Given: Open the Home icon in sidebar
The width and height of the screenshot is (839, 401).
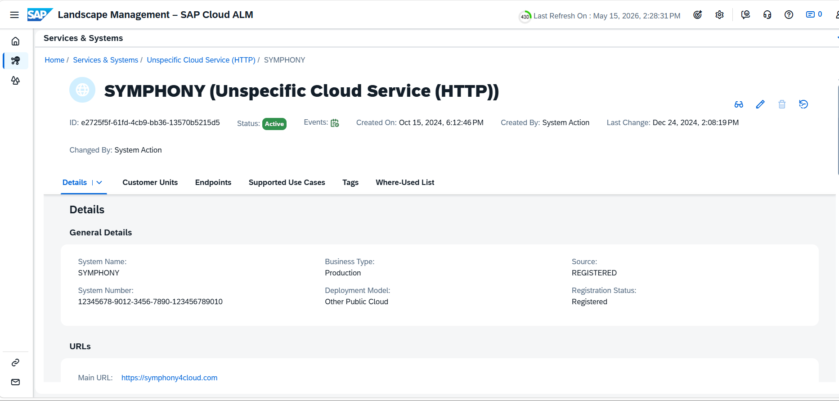Looking at the screenshot, I should (x=15, y=41).
